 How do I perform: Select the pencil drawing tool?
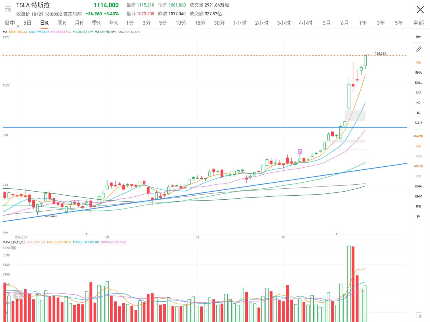coord(419,49)
